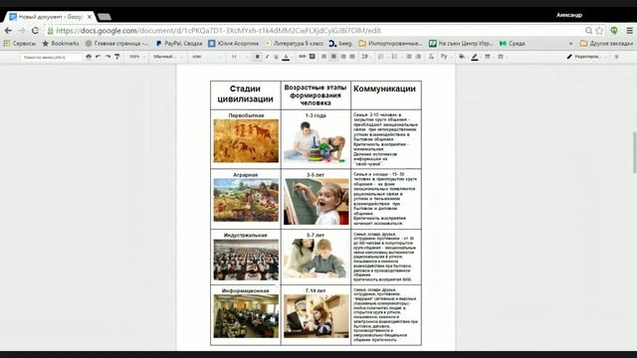Increase the indent
The image size is (637, 358).
(418, 57)
